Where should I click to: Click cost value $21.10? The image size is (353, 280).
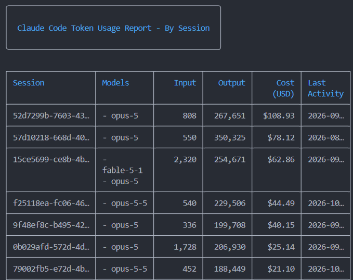point(281,269)
